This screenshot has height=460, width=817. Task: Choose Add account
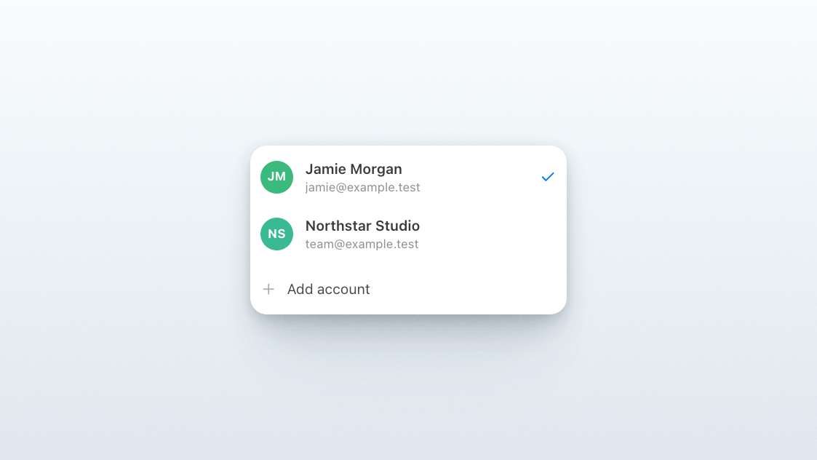[409, 289]
